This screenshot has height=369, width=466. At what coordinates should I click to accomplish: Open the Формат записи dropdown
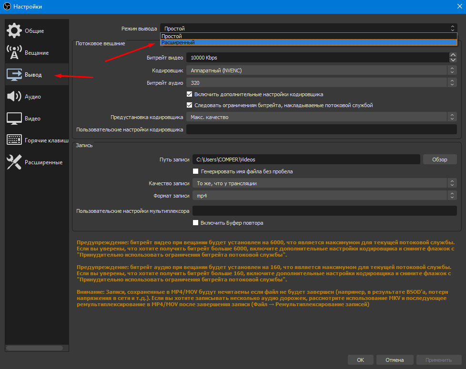pos(324,196)
